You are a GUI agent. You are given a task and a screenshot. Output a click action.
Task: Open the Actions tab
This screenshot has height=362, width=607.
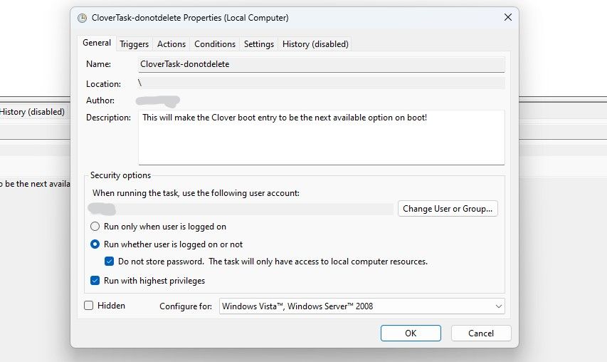171,44
